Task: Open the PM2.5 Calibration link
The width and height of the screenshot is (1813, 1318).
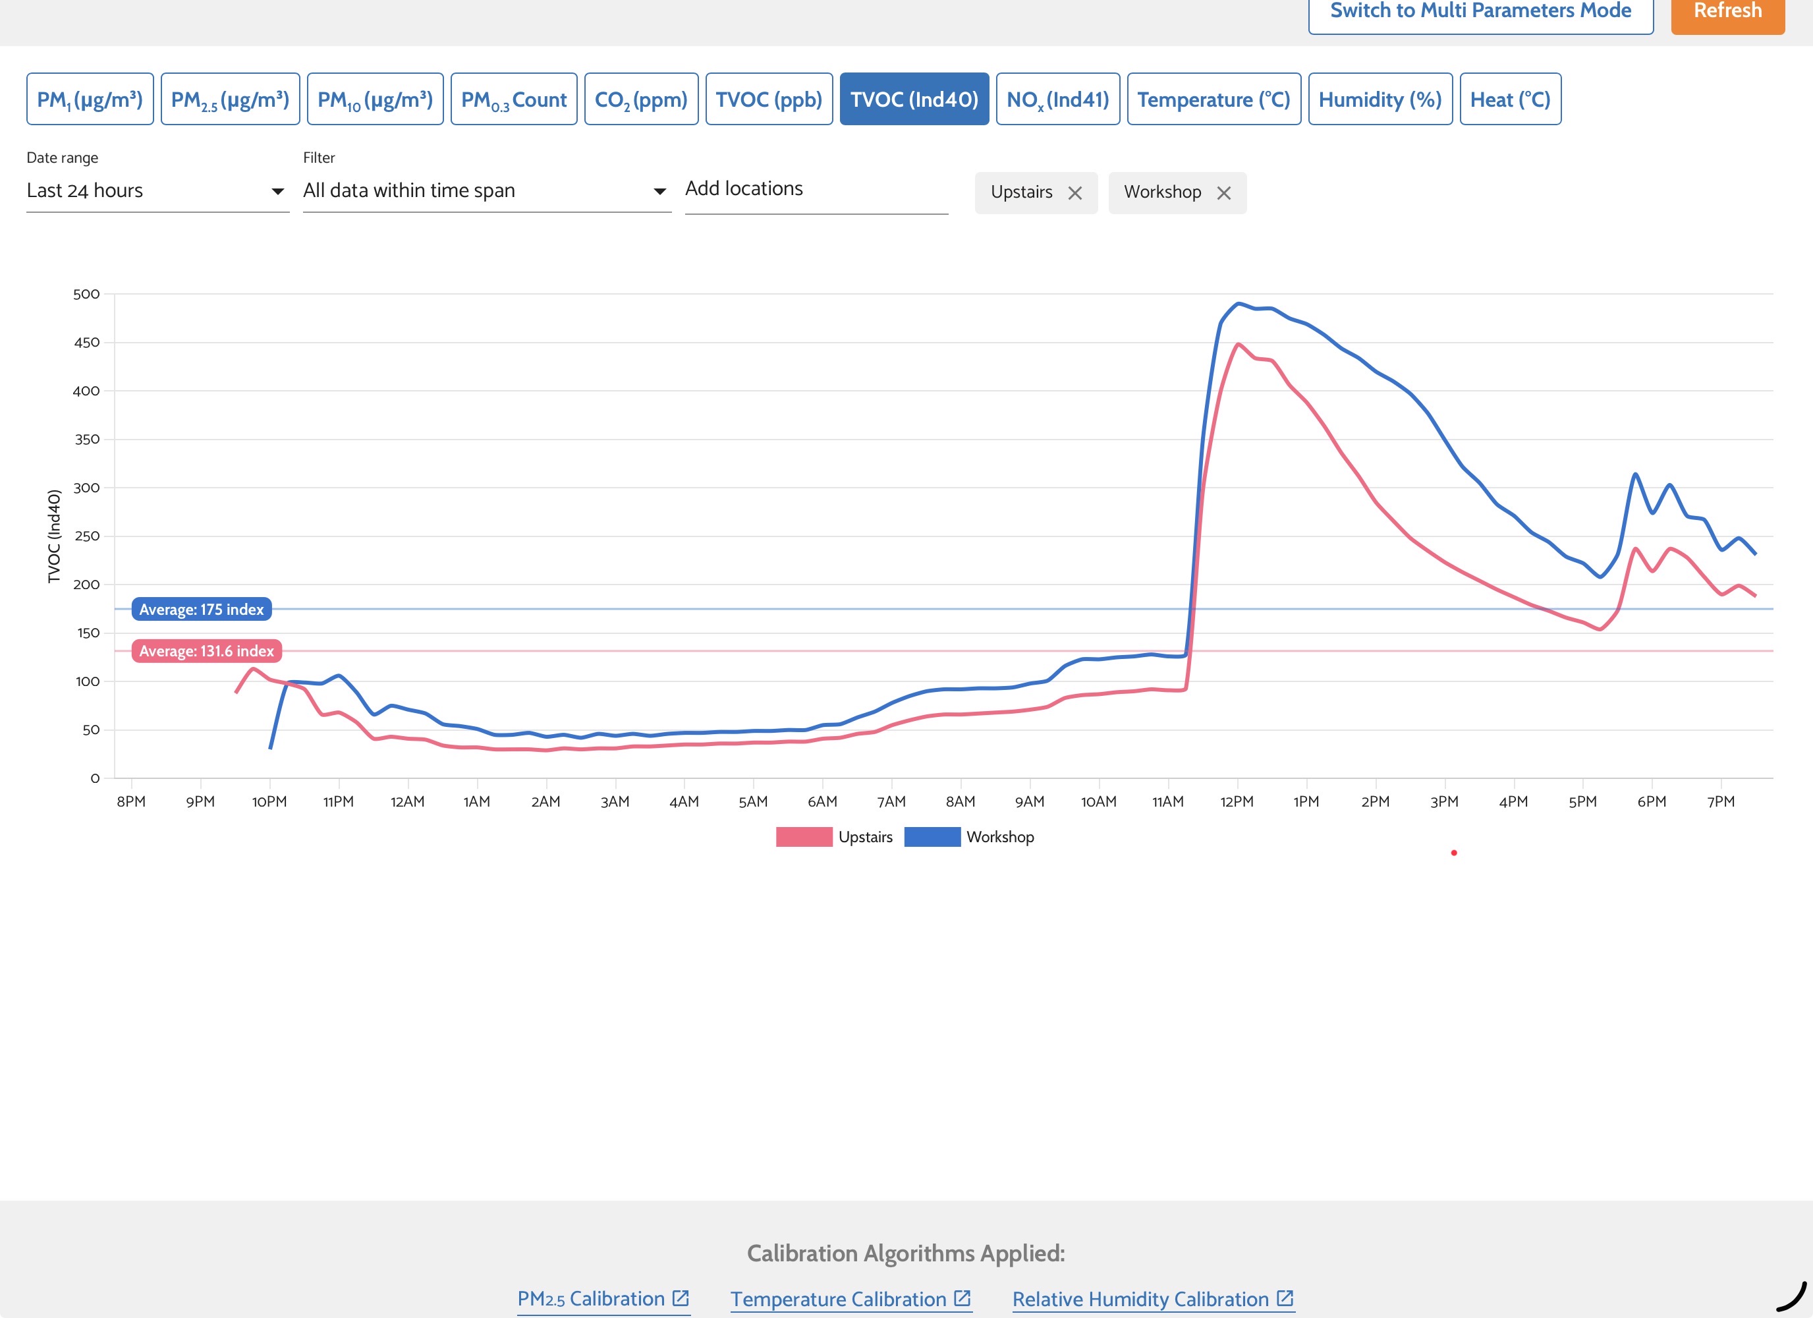Action: click(591, 1298)
